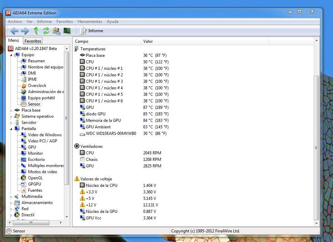Expand the DirectX tree node
The width and height of the screenshot is (333, 242).
pos(11,215)
